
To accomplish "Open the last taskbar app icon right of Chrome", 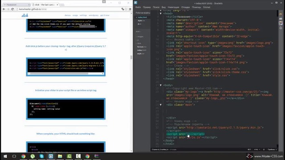I will (97, 156).
